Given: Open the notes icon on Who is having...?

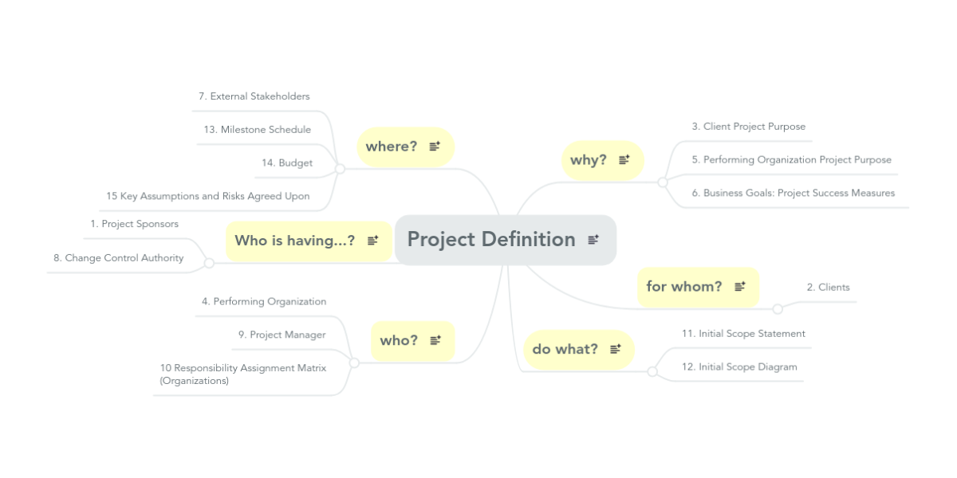Looking at the screenshot, I should point(372,241).
